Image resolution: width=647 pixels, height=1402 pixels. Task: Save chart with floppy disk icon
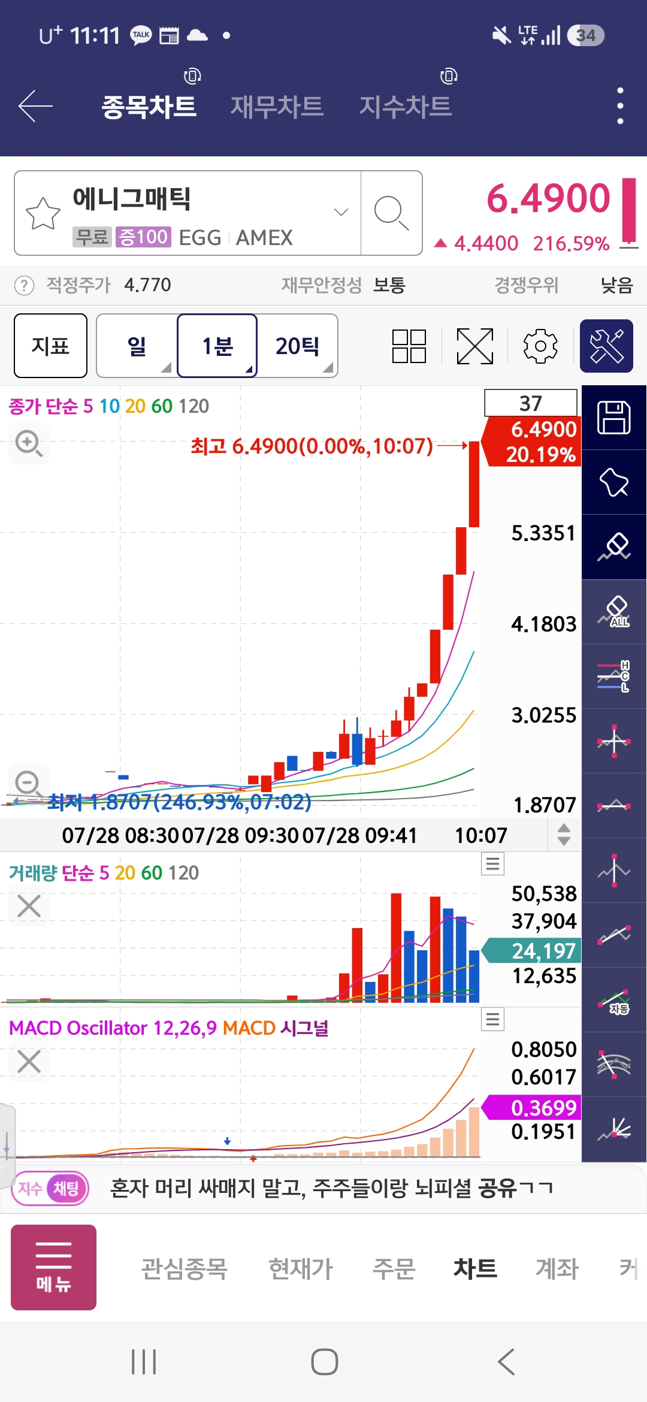coord(614,418)
